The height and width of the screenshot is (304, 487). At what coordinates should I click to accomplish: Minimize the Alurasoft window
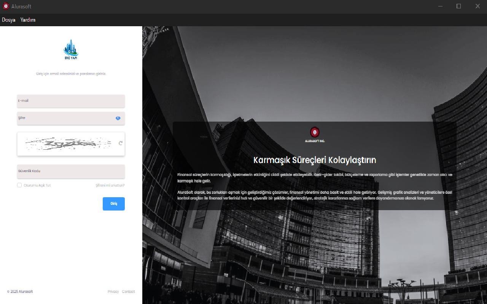coord(440,6)
